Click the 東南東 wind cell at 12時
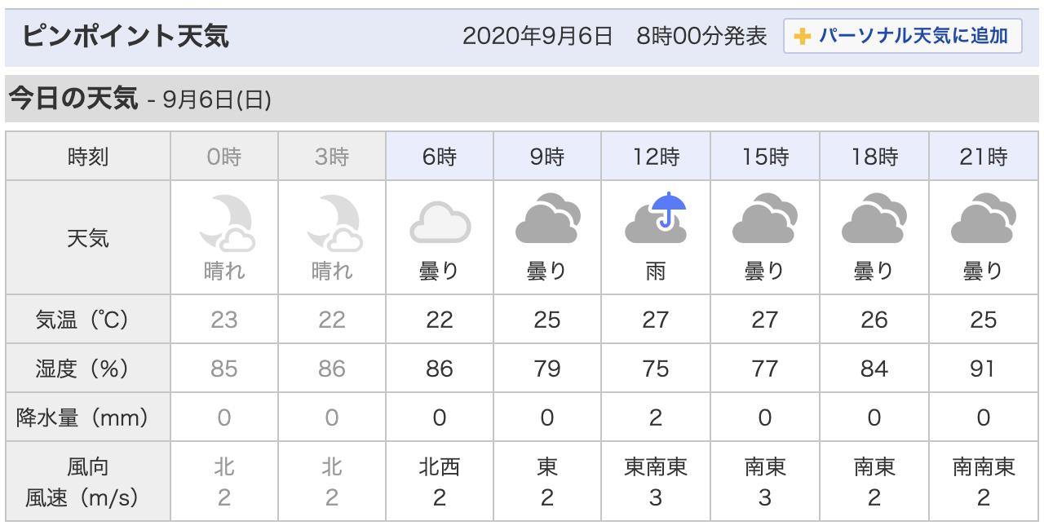The height and width of the screenshot is (530, 1044). [656, 481]
